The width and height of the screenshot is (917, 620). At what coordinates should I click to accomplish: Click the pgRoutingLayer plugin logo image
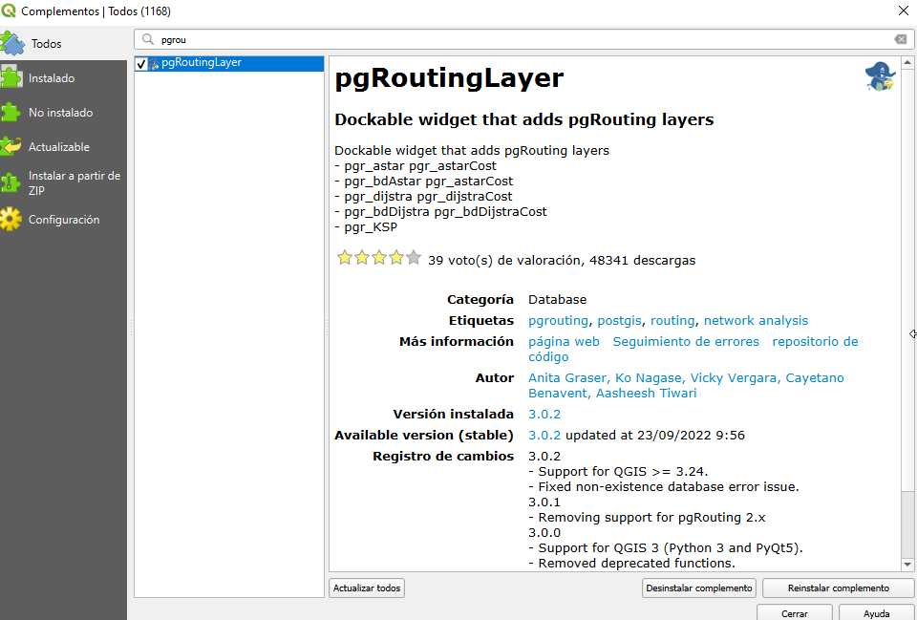coord(879,76)
